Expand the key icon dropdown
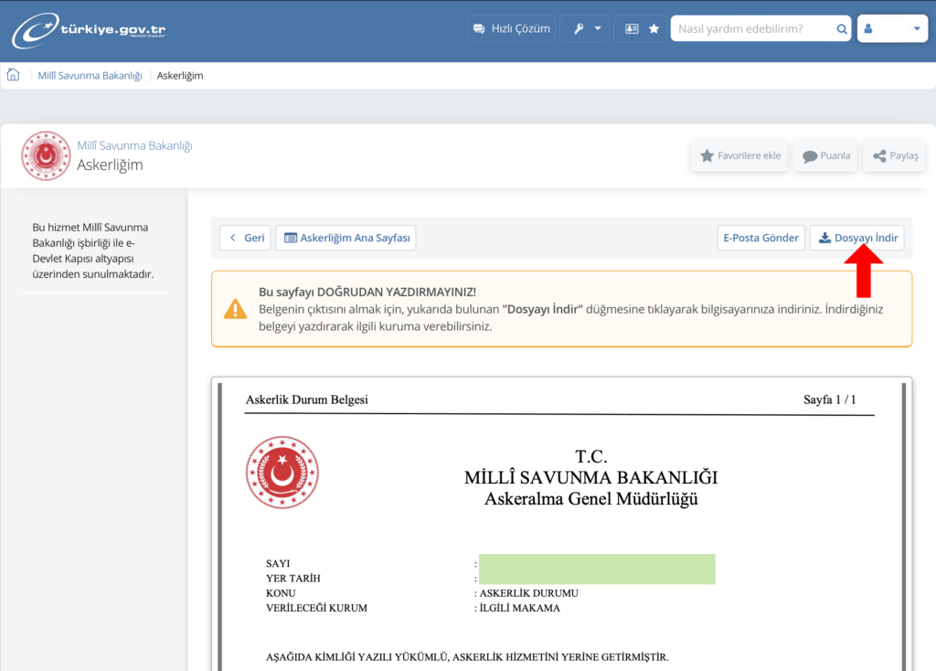The image size is (936, 671). [x=584, y=28]
